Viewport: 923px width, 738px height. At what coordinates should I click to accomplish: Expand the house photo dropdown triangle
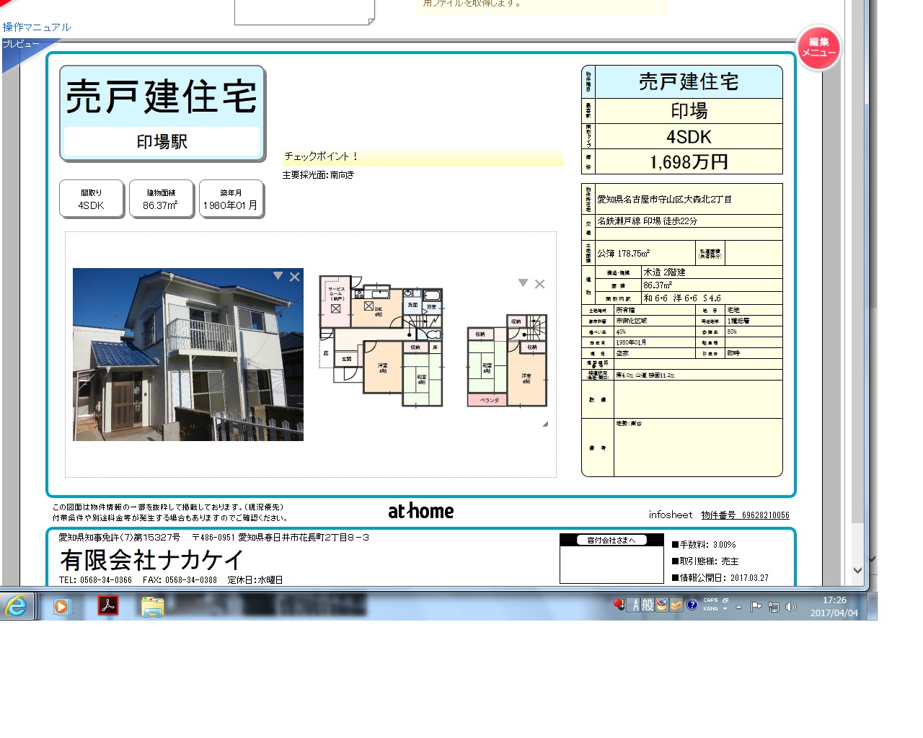(x=278, y=276)
